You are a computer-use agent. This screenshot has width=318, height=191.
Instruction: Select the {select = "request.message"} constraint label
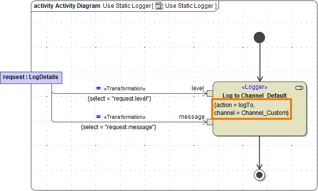(x=119, y=127)
